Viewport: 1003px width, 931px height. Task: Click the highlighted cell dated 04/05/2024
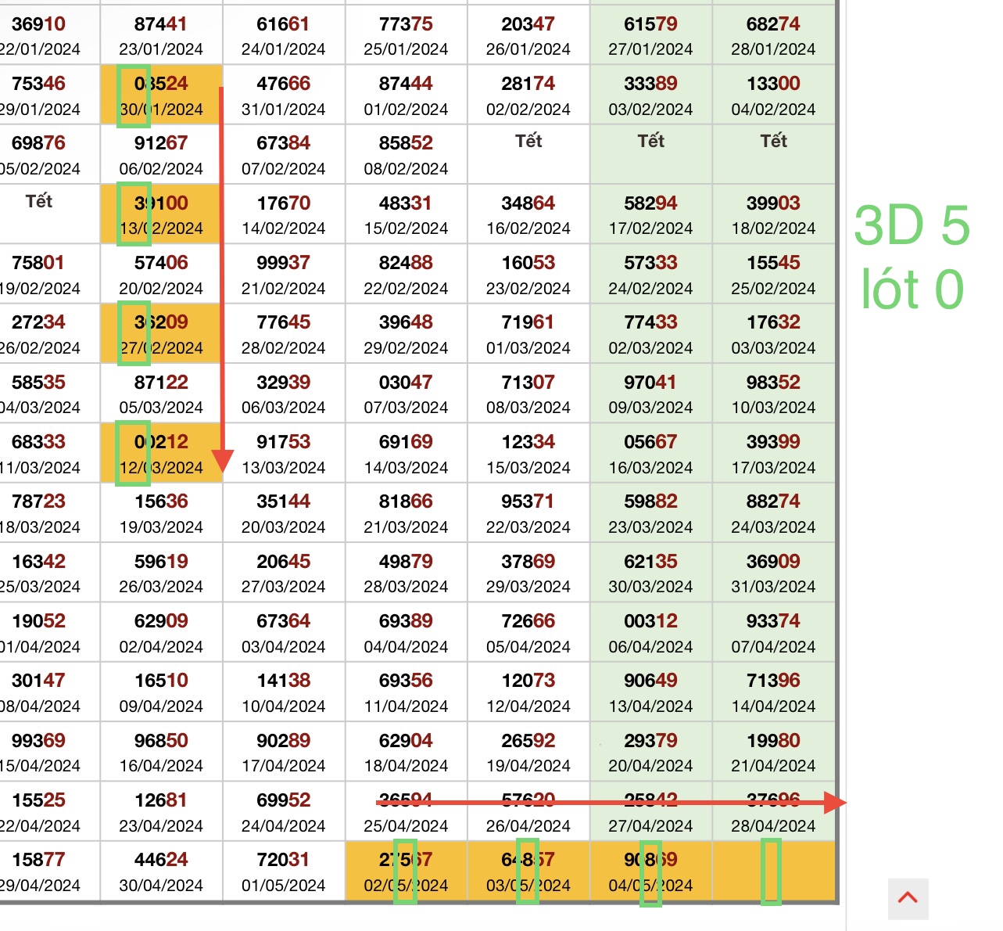(650, 872)
